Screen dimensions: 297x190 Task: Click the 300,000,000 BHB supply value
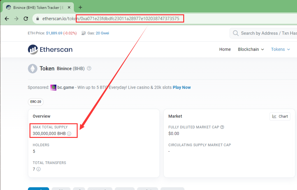pyautogui.click(x=49, y=134)
